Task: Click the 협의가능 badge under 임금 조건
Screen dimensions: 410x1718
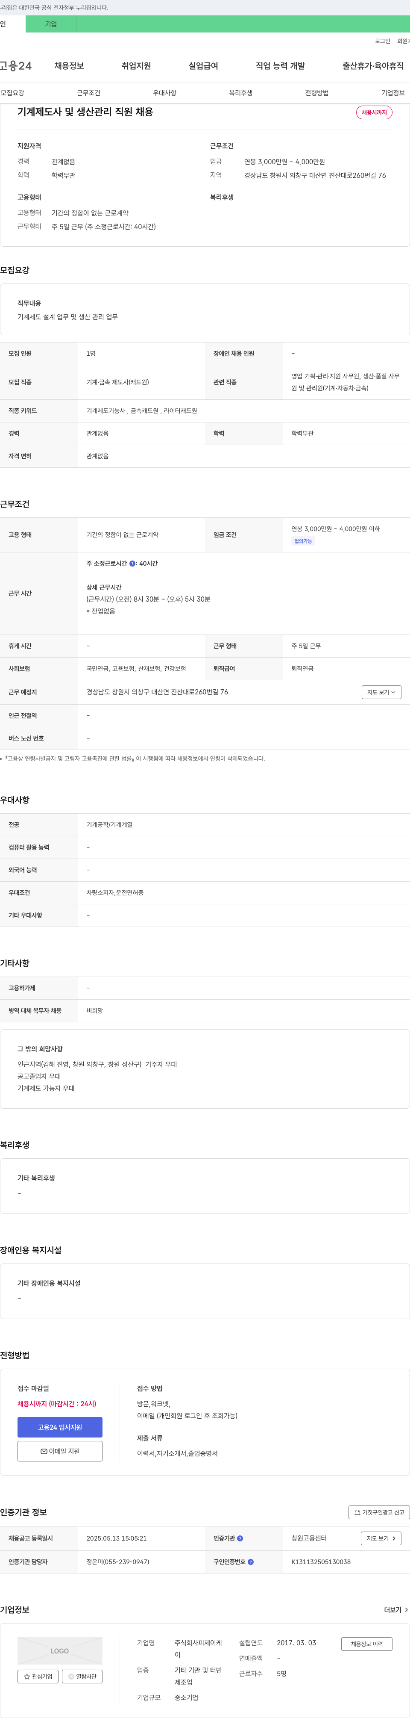Action: coord(303,542)
